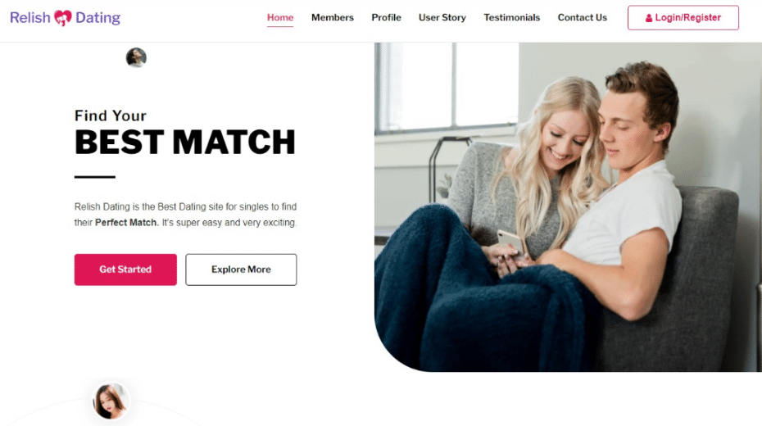762x426 pixels.
Task: Click the Login/Register button
Action: (x=683, y=17)
